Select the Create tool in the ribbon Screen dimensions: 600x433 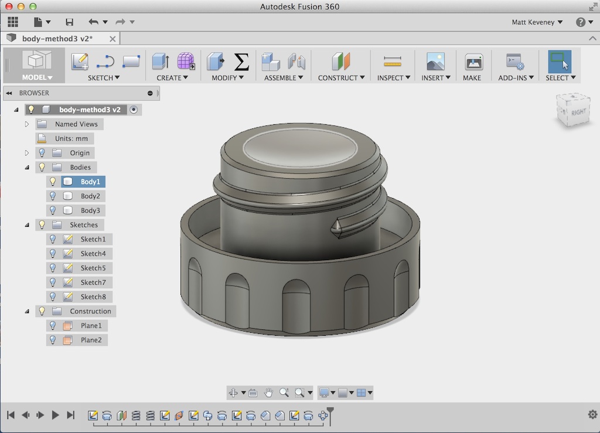click(x=158, y=62)
